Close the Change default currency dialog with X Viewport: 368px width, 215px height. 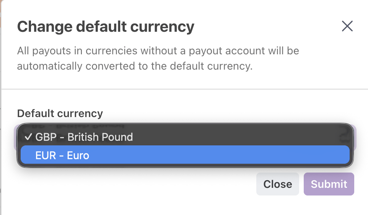[x=347, y=26]
